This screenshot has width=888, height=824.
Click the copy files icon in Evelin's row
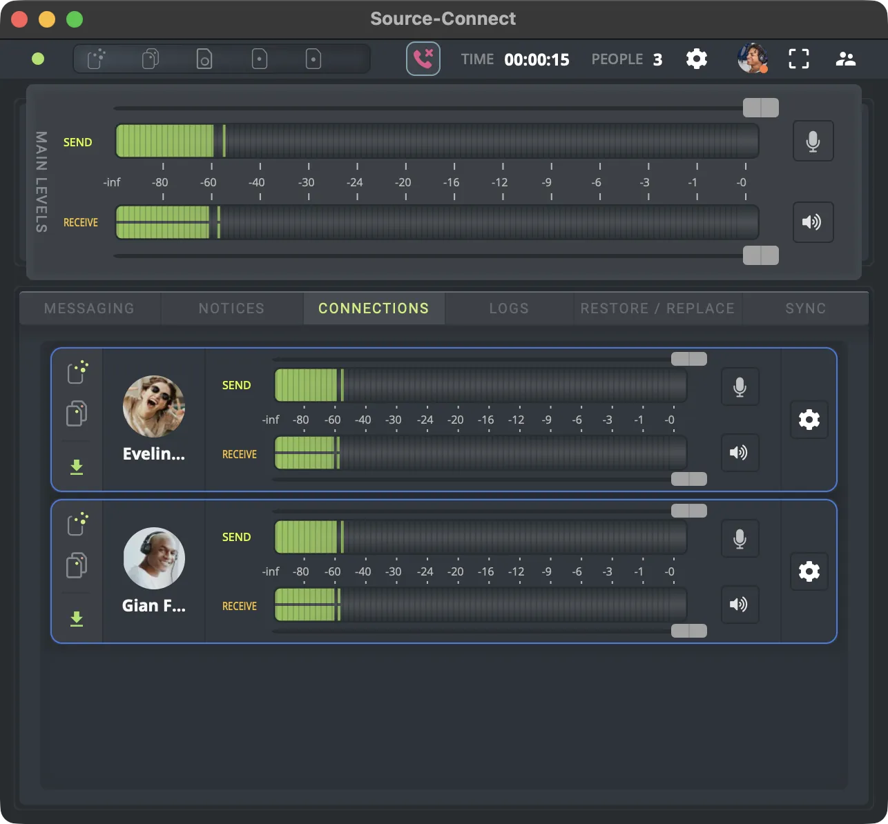point(77,413)
